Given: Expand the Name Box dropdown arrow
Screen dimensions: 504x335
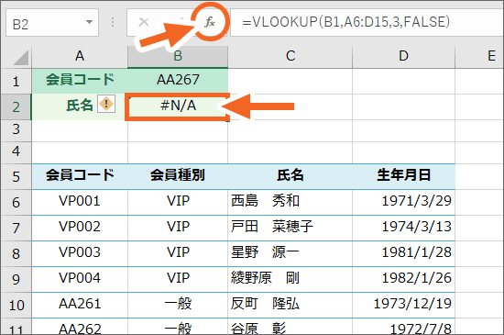Looking at the screenshot, I should 89,22.
